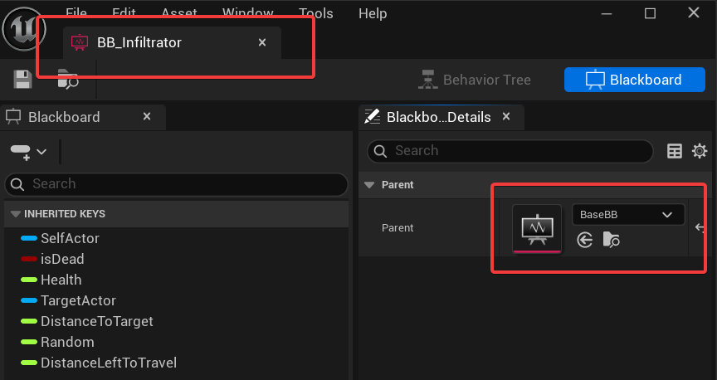Screen dimensions: 717x380
Task: Select the TargetActor key
Action: coord(78,300)
